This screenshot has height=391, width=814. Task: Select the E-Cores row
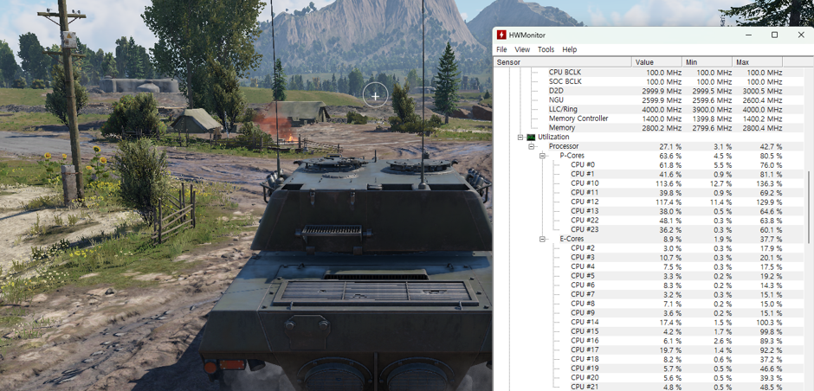649,239
